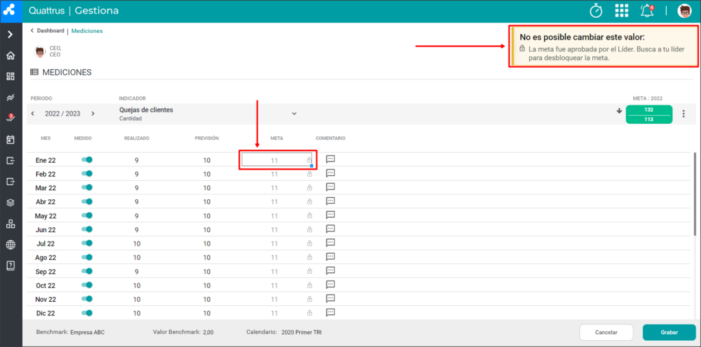Toggle Medido switch for Ene 22
The height and width of the screenshot is (347, 701).
(x=87, y=159)
